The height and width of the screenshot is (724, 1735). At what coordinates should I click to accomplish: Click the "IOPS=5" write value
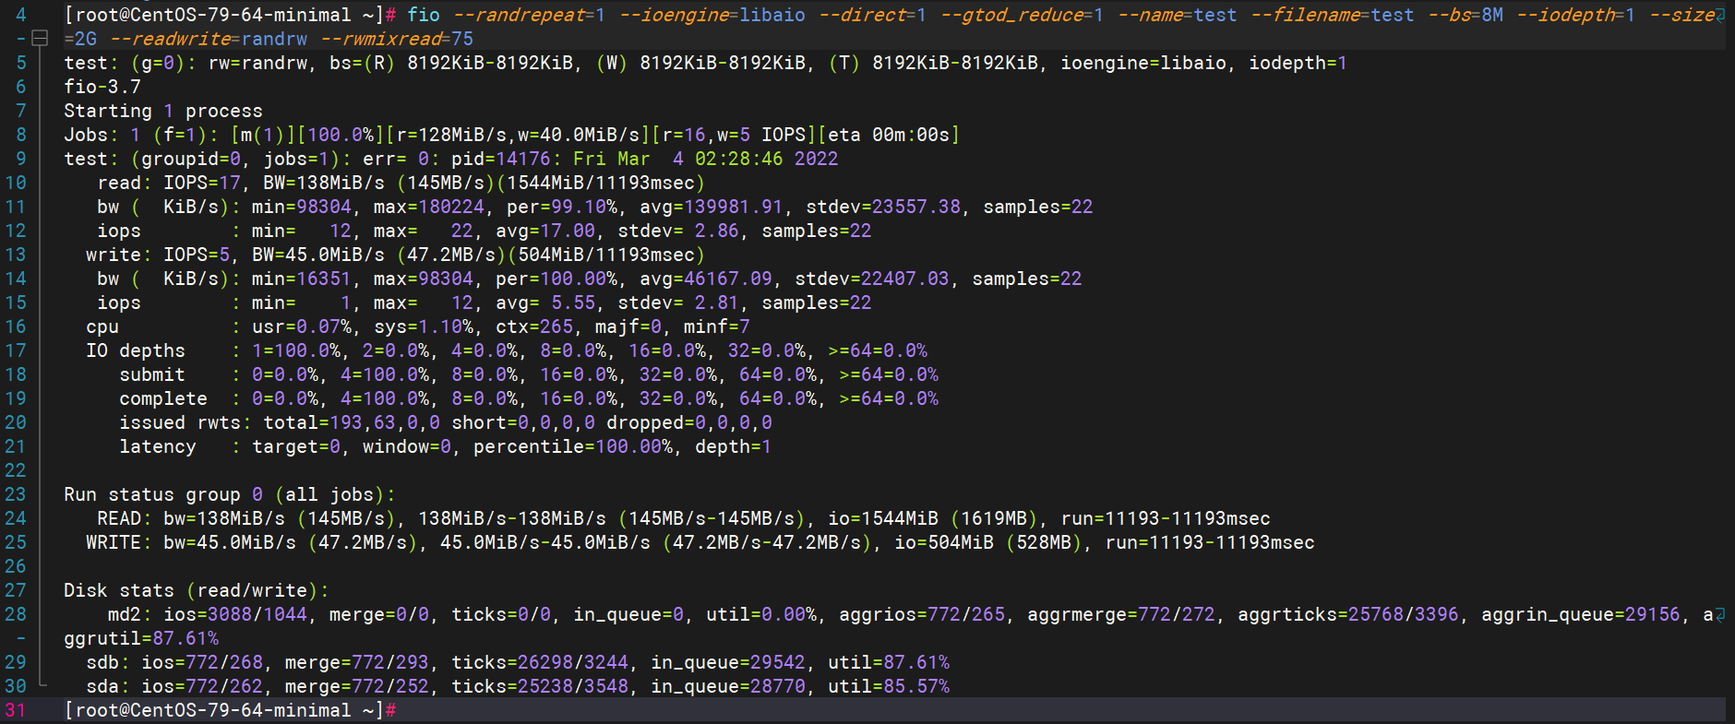197,255
